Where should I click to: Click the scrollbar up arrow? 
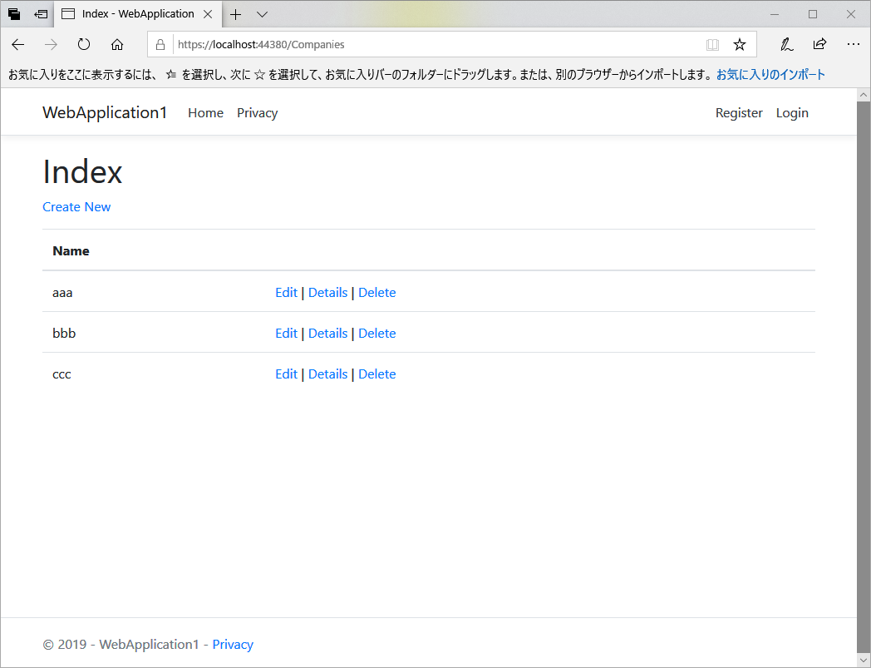coord(864,95)
